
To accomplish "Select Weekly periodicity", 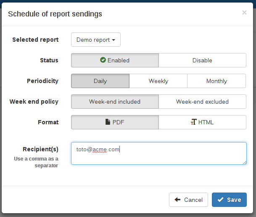I will click(158, 81).
